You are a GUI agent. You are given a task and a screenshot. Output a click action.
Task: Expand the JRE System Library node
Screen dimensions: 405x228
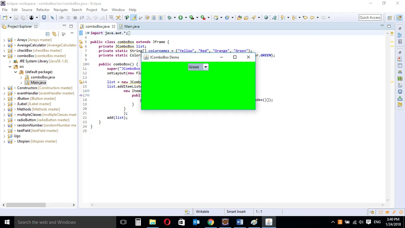pyautogui.click(x=10, y=61)
